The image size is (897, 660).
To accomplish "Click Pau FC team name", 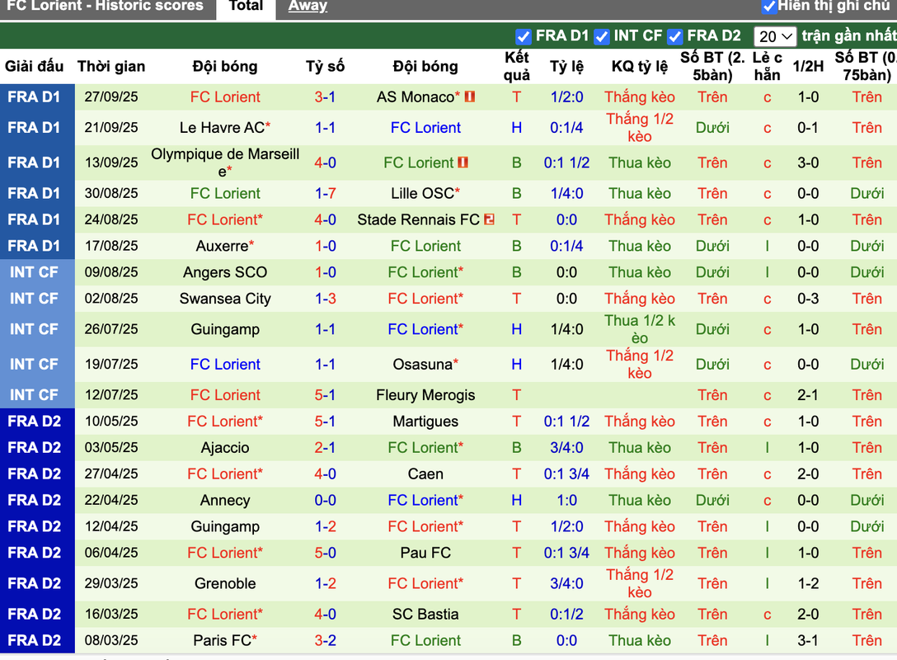I will point(425,553).
